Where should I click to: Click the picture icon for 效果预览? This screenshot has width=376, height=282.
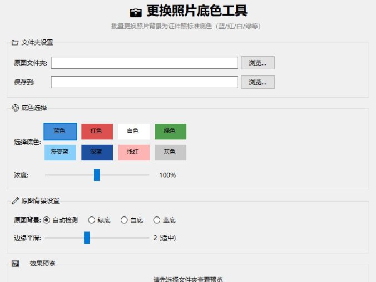coord(16,264)
